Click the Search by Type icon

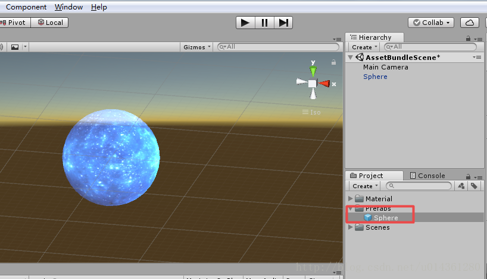click(x=461, y=186)
